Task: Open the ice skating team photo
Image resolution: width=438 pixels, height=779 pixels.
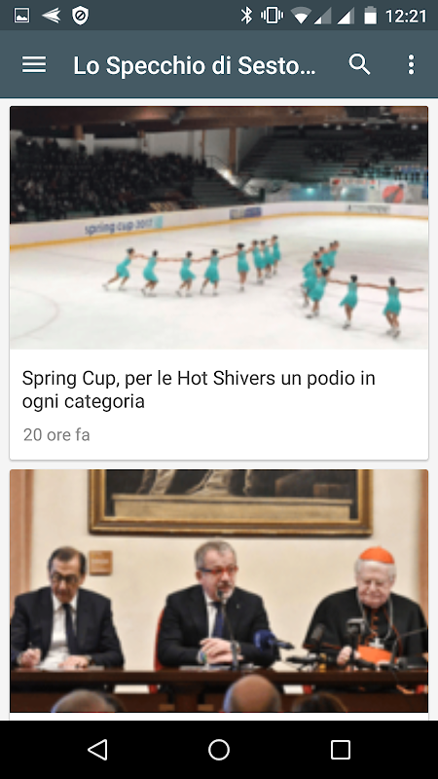Action: coord(219,228)
